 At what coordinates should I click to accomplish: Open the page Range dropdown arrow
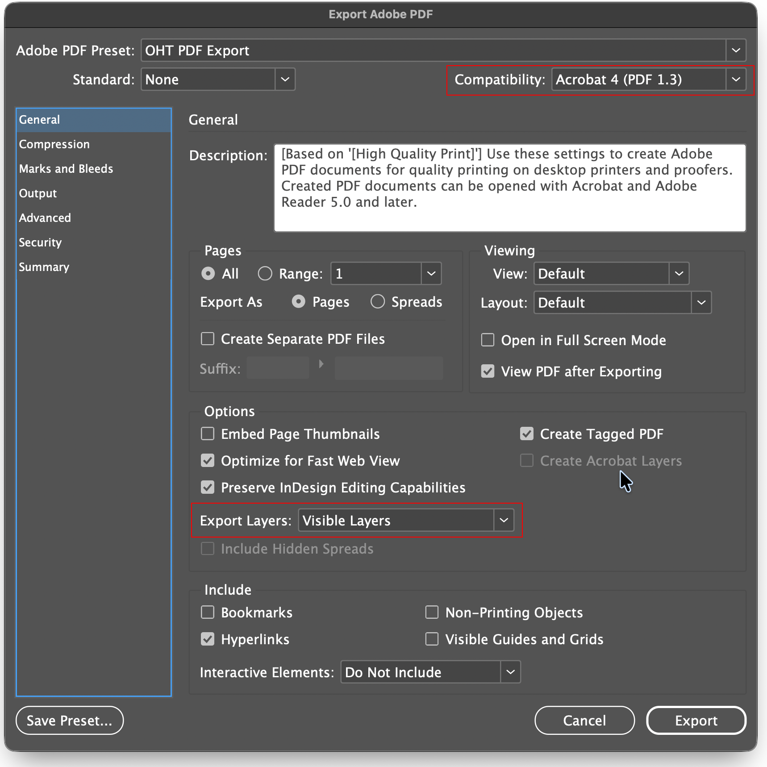[x=431, y=274]
